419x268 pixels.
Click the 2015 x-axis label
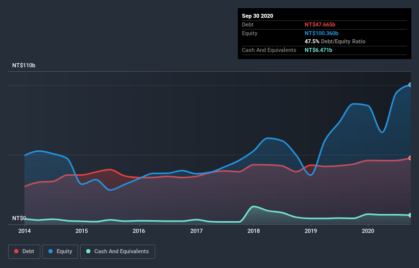(x=82, y=231)
